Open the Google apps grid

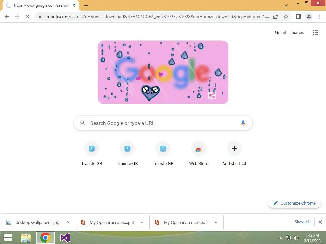(315, 33)
